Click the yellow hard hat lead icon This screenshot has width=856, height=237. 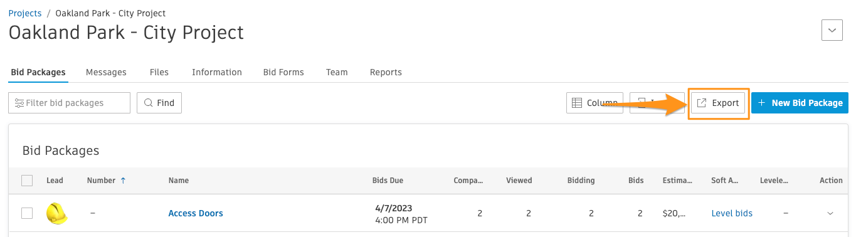click(x=56, y=213)
